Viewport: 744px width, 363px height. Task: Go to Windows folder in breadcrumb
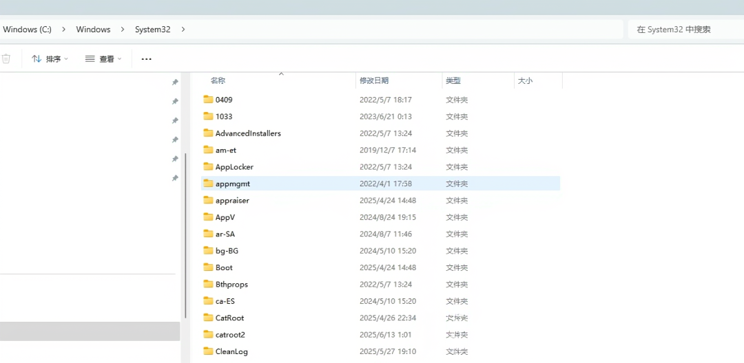tap(93, 30)
